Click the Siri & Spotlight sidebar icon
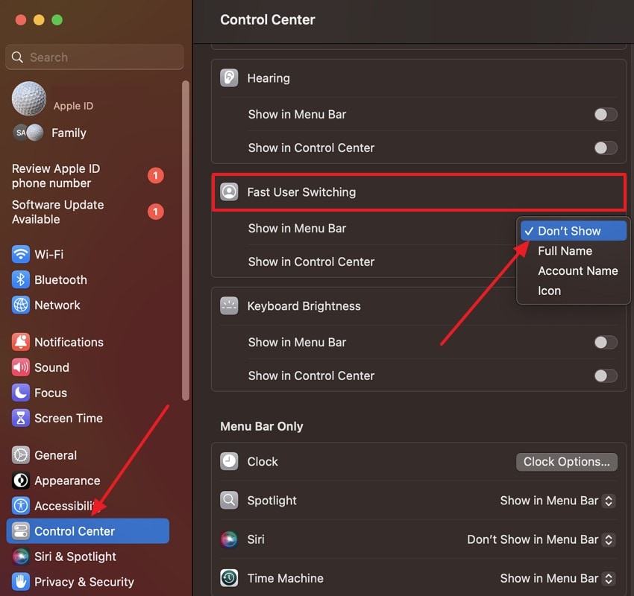The image size is (634, 596). click(x=21, y=557)
